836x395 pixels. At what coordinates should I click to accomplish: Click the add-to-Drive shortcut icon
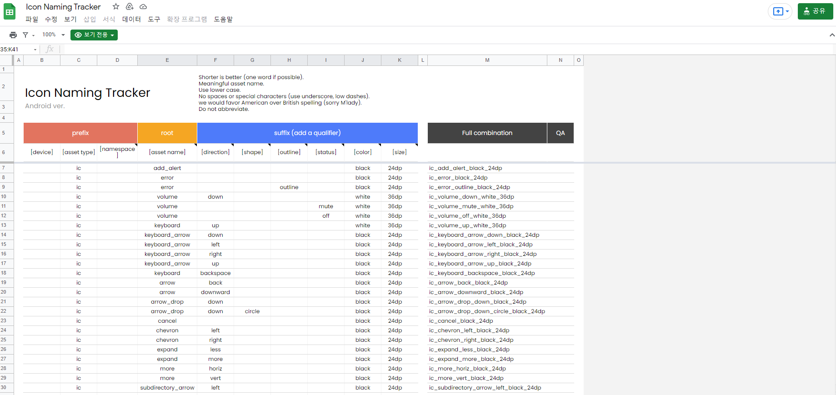click(x=130, y=6)
